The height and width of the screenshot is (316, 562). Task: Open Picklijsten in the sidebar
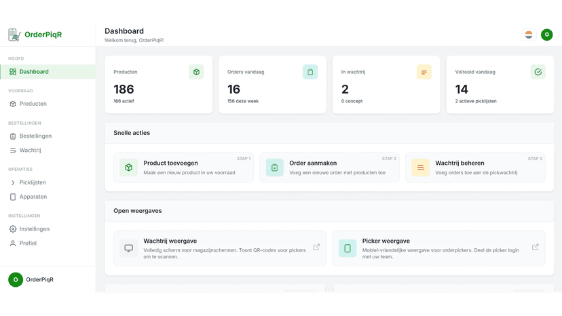[48, 182]
